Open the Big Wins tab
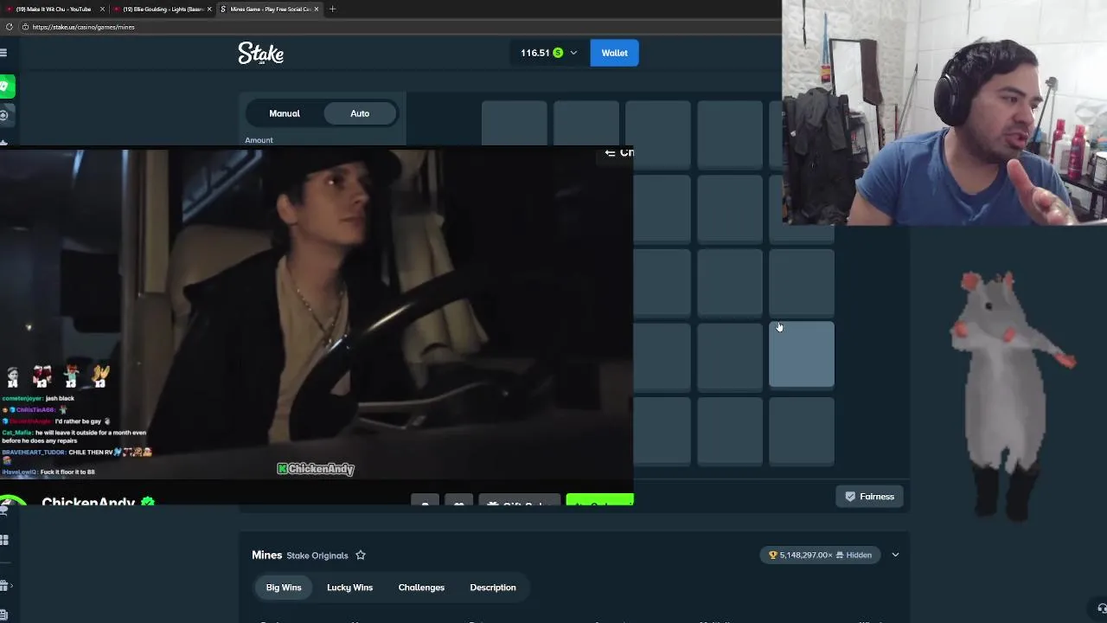This screenshot has width=1107, height=623. point(284,588)
